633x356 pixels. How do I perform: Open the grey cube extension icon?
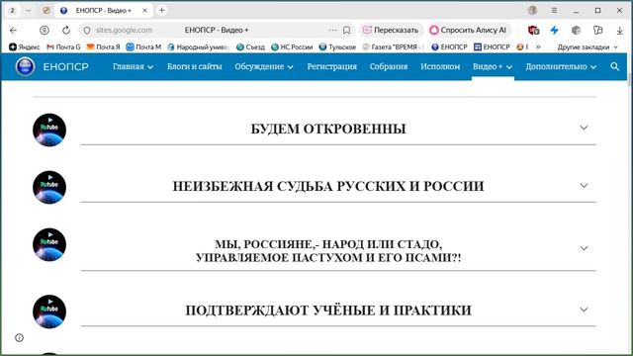coord(576,31)
